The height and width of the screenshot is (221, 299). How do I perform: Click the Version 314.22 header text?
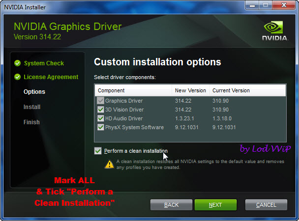coord(37,37)
